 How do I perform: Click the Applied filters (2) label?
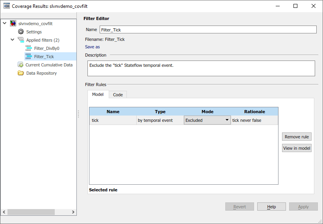pyautogui.click(x=43, y=40)
